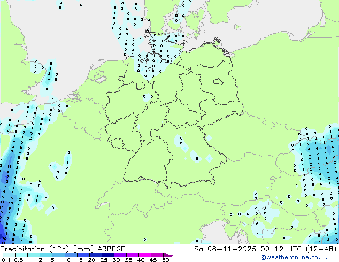Click the '30' legend scale label
This screenshot has height=262, width=339.
tap(116, 260)
